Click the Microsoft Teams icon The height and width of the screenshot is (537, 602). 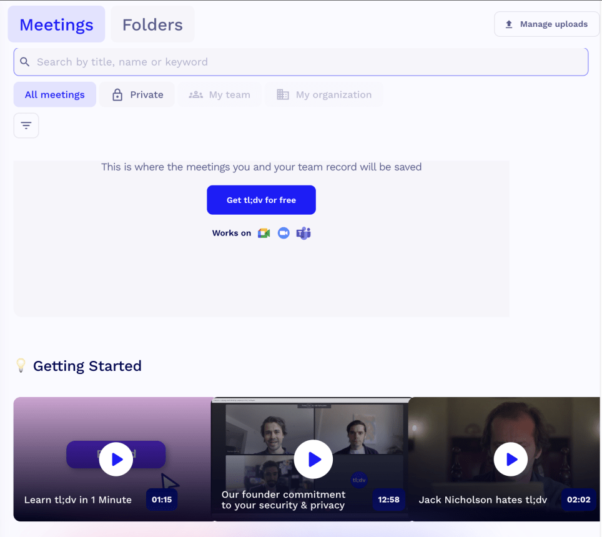coord(303,233)
